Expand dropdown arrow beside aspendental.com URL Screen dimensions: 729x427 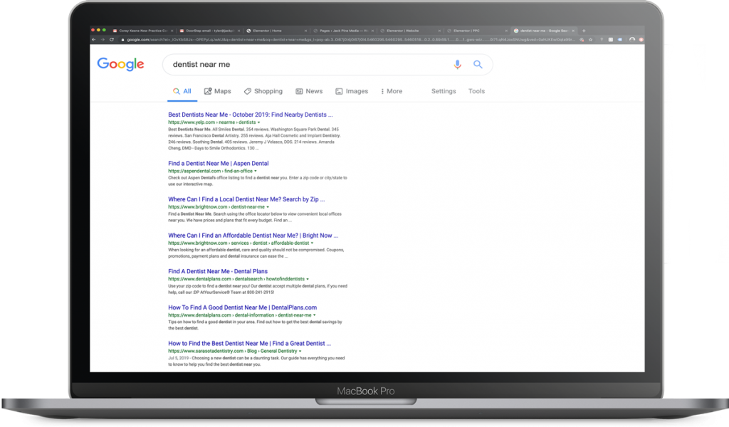[x=256, y=171]
